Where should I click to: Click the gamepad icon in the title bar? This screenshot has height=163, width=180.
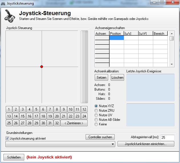pos(3,3)
